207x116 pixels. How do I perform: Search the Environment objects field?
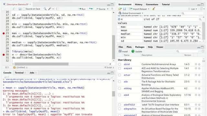click(x=192, y=13)
